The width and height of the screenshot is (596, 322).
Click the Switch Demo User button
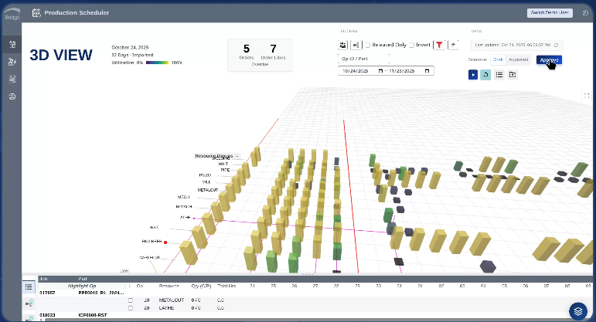click(549, 12)
